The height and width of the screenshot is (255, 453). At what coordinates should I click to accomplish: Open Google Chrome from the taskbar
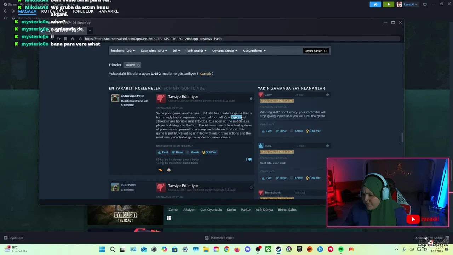226,249
